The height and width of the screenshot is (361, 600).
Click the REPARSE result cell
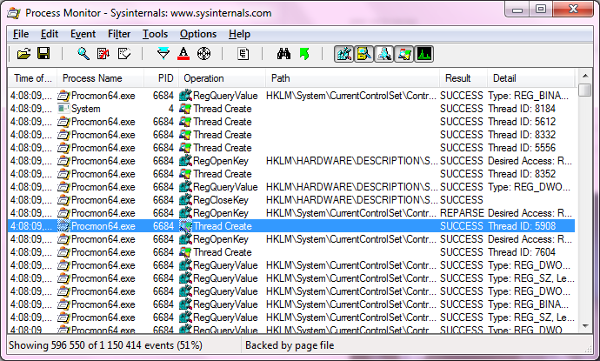tap(462, 213)
